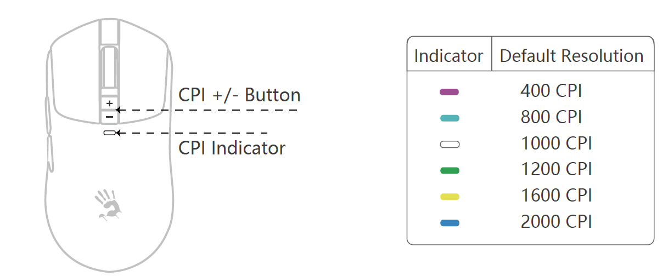The image size is (668, 276).
Task: Select the teal 800 CPI indicator swatch
Action: click(450, 118)
